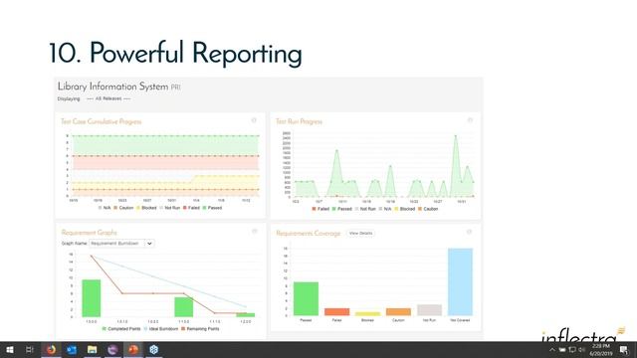Show hidden system tray icons
637x358 pixels.
point(552,350)
